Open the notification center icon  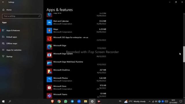click(x=181, y=101)
